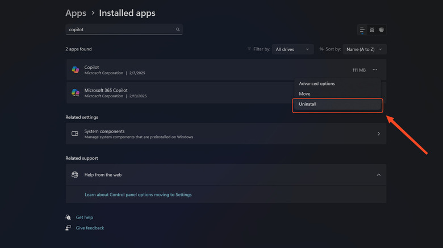The image size is (443, 248).
Task: Click the search magnifier icon
Action: [178, 29]
